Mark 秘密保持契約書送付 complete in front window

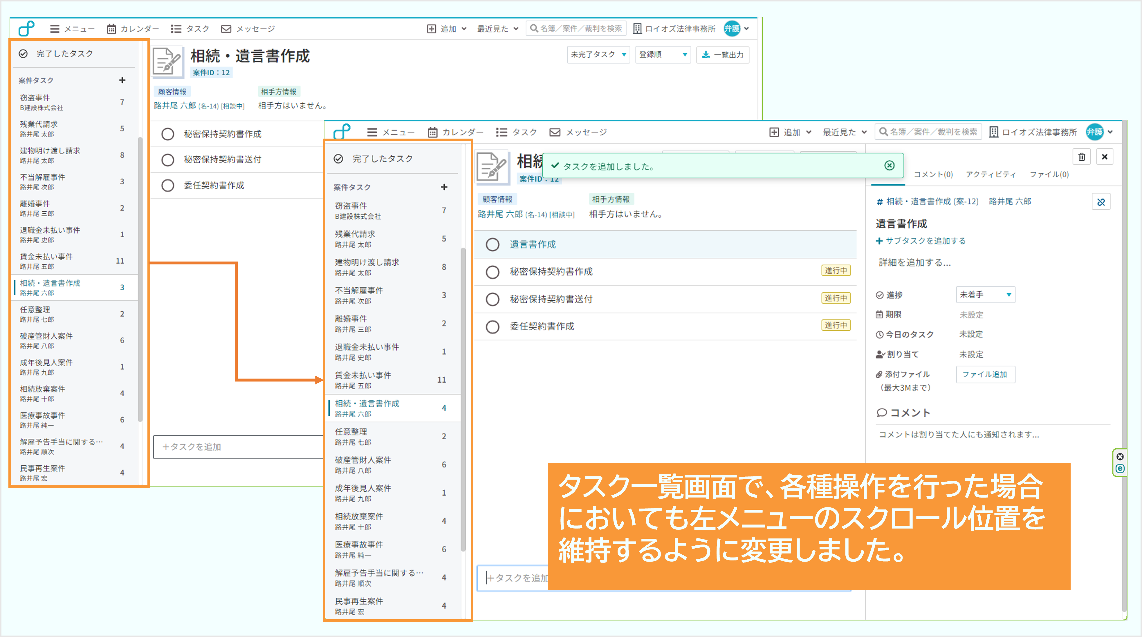492,300
